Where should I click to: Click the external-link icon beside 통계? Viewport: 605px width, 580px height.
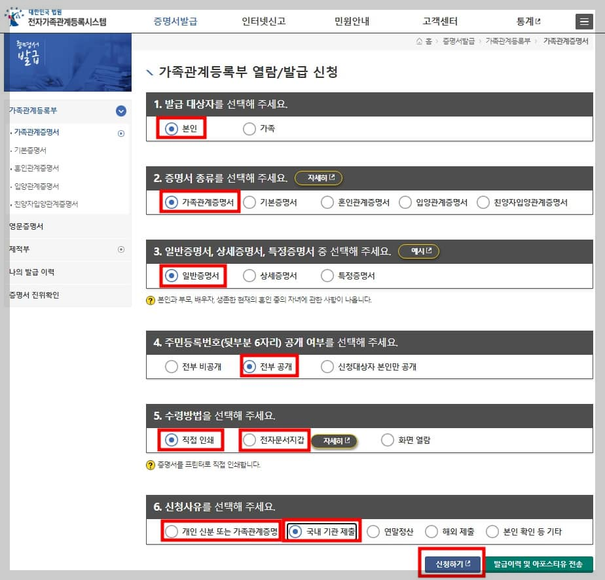coord(537,20)
